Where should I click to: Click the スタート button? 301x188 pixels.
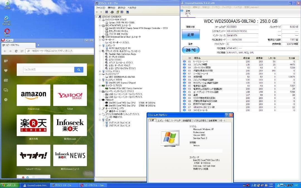[9, 185]
